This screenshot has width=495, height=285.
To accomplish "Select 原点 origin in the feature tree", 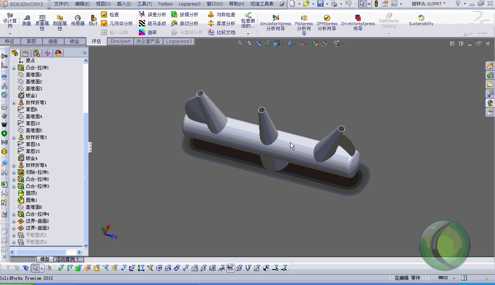I will (30, 61).
